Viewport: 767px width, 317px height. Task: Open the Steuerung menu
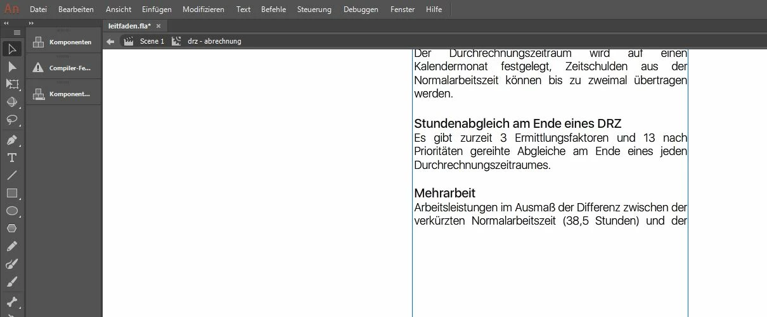click(314, 9)
